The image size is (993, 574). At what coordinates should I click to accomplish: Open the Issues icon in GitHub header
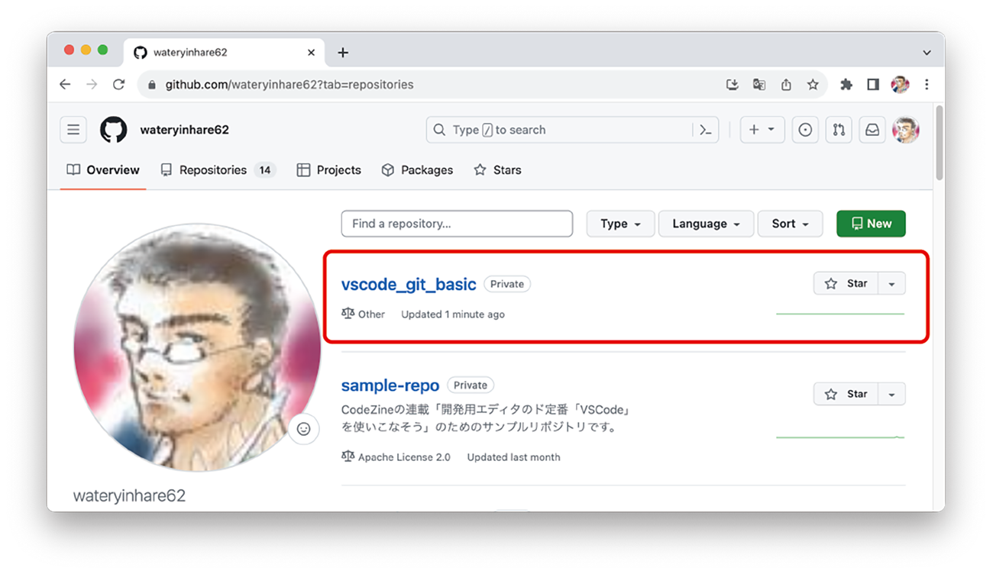tap(805, 130)
